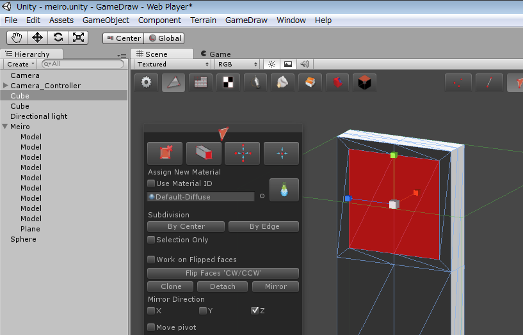Toggle the Center pivot mode button

click(124, 38)
